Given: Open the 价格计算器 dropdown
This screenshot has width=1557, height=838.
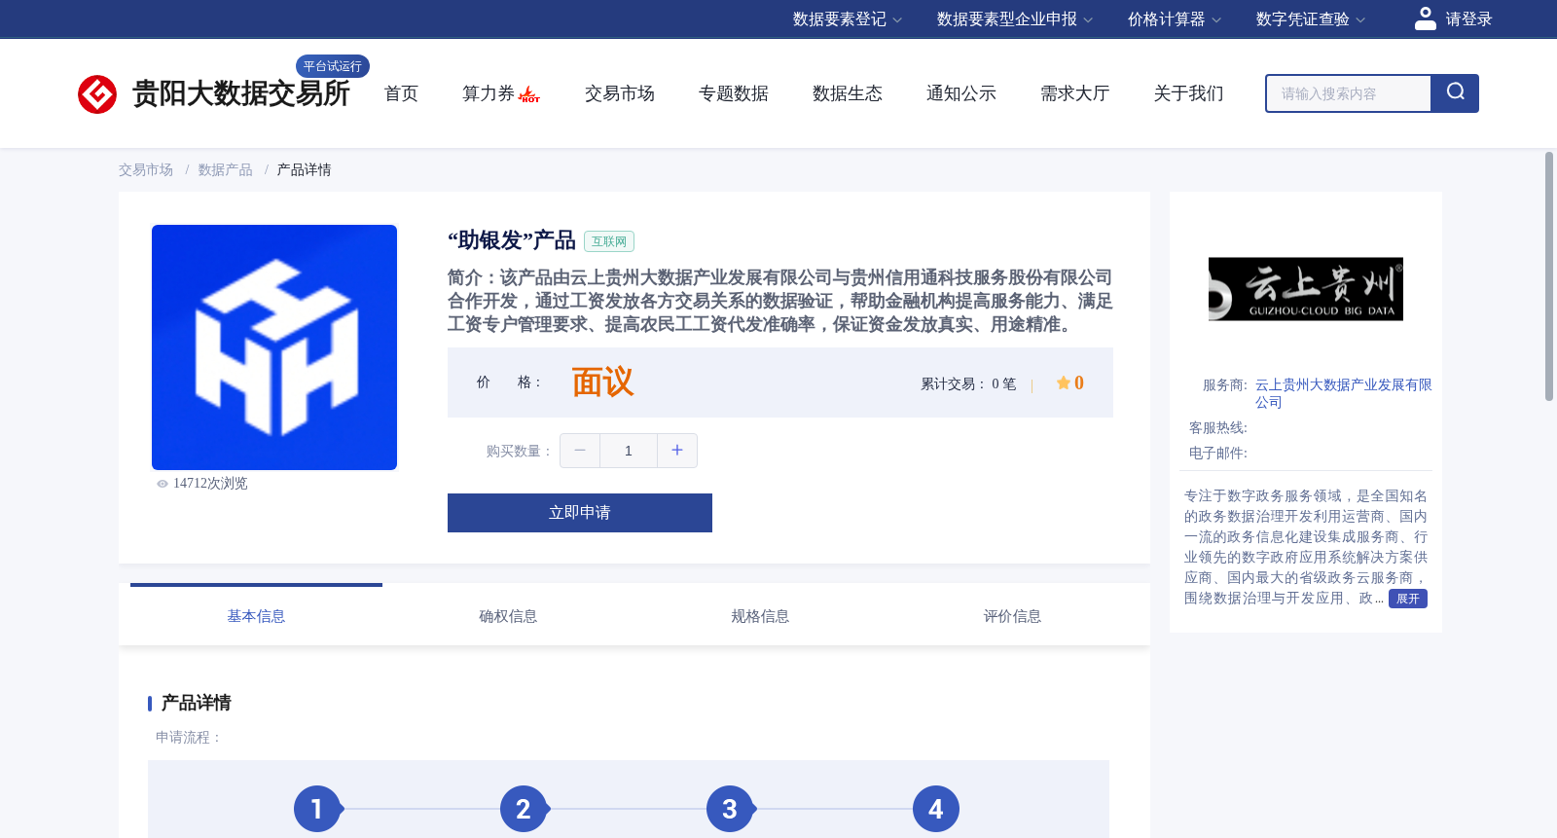Looking at the screenshot, I should tap(1175, 19).
